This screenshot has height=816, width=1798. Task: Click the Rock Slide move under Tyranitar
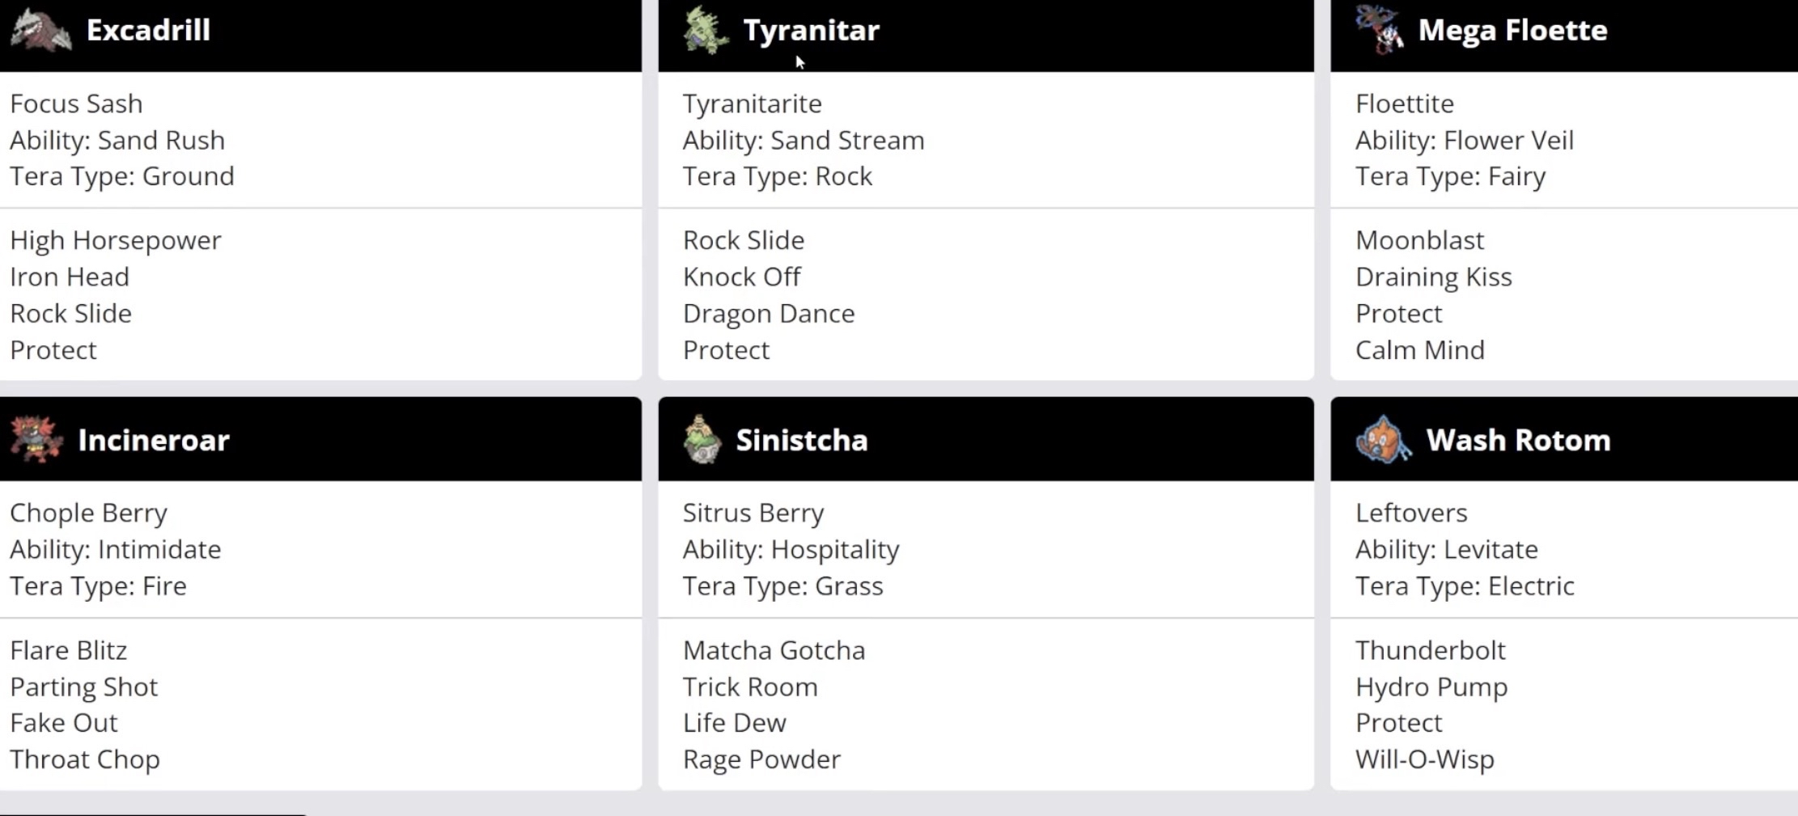[743, 239]
